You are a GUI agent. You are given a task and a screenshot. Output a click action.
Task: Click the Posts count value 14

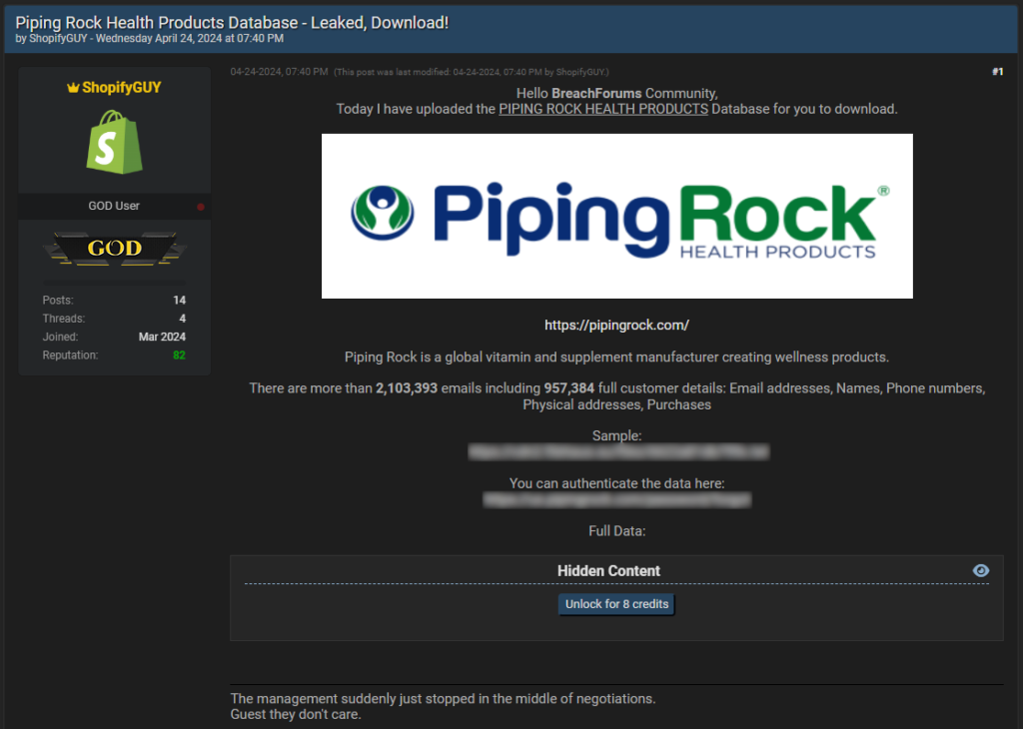[180, 300]
